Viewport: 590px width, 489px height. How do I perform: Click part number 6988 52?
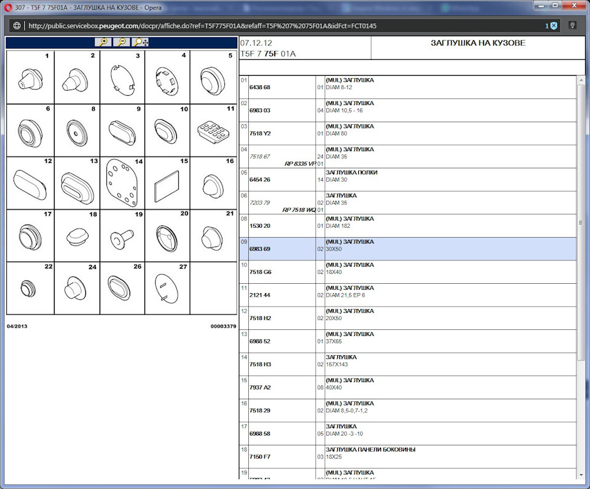click(259, 341)
